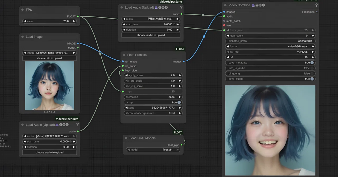Open help for Video Combine node
Screen dimensions: 338x177
pos(316,5)
